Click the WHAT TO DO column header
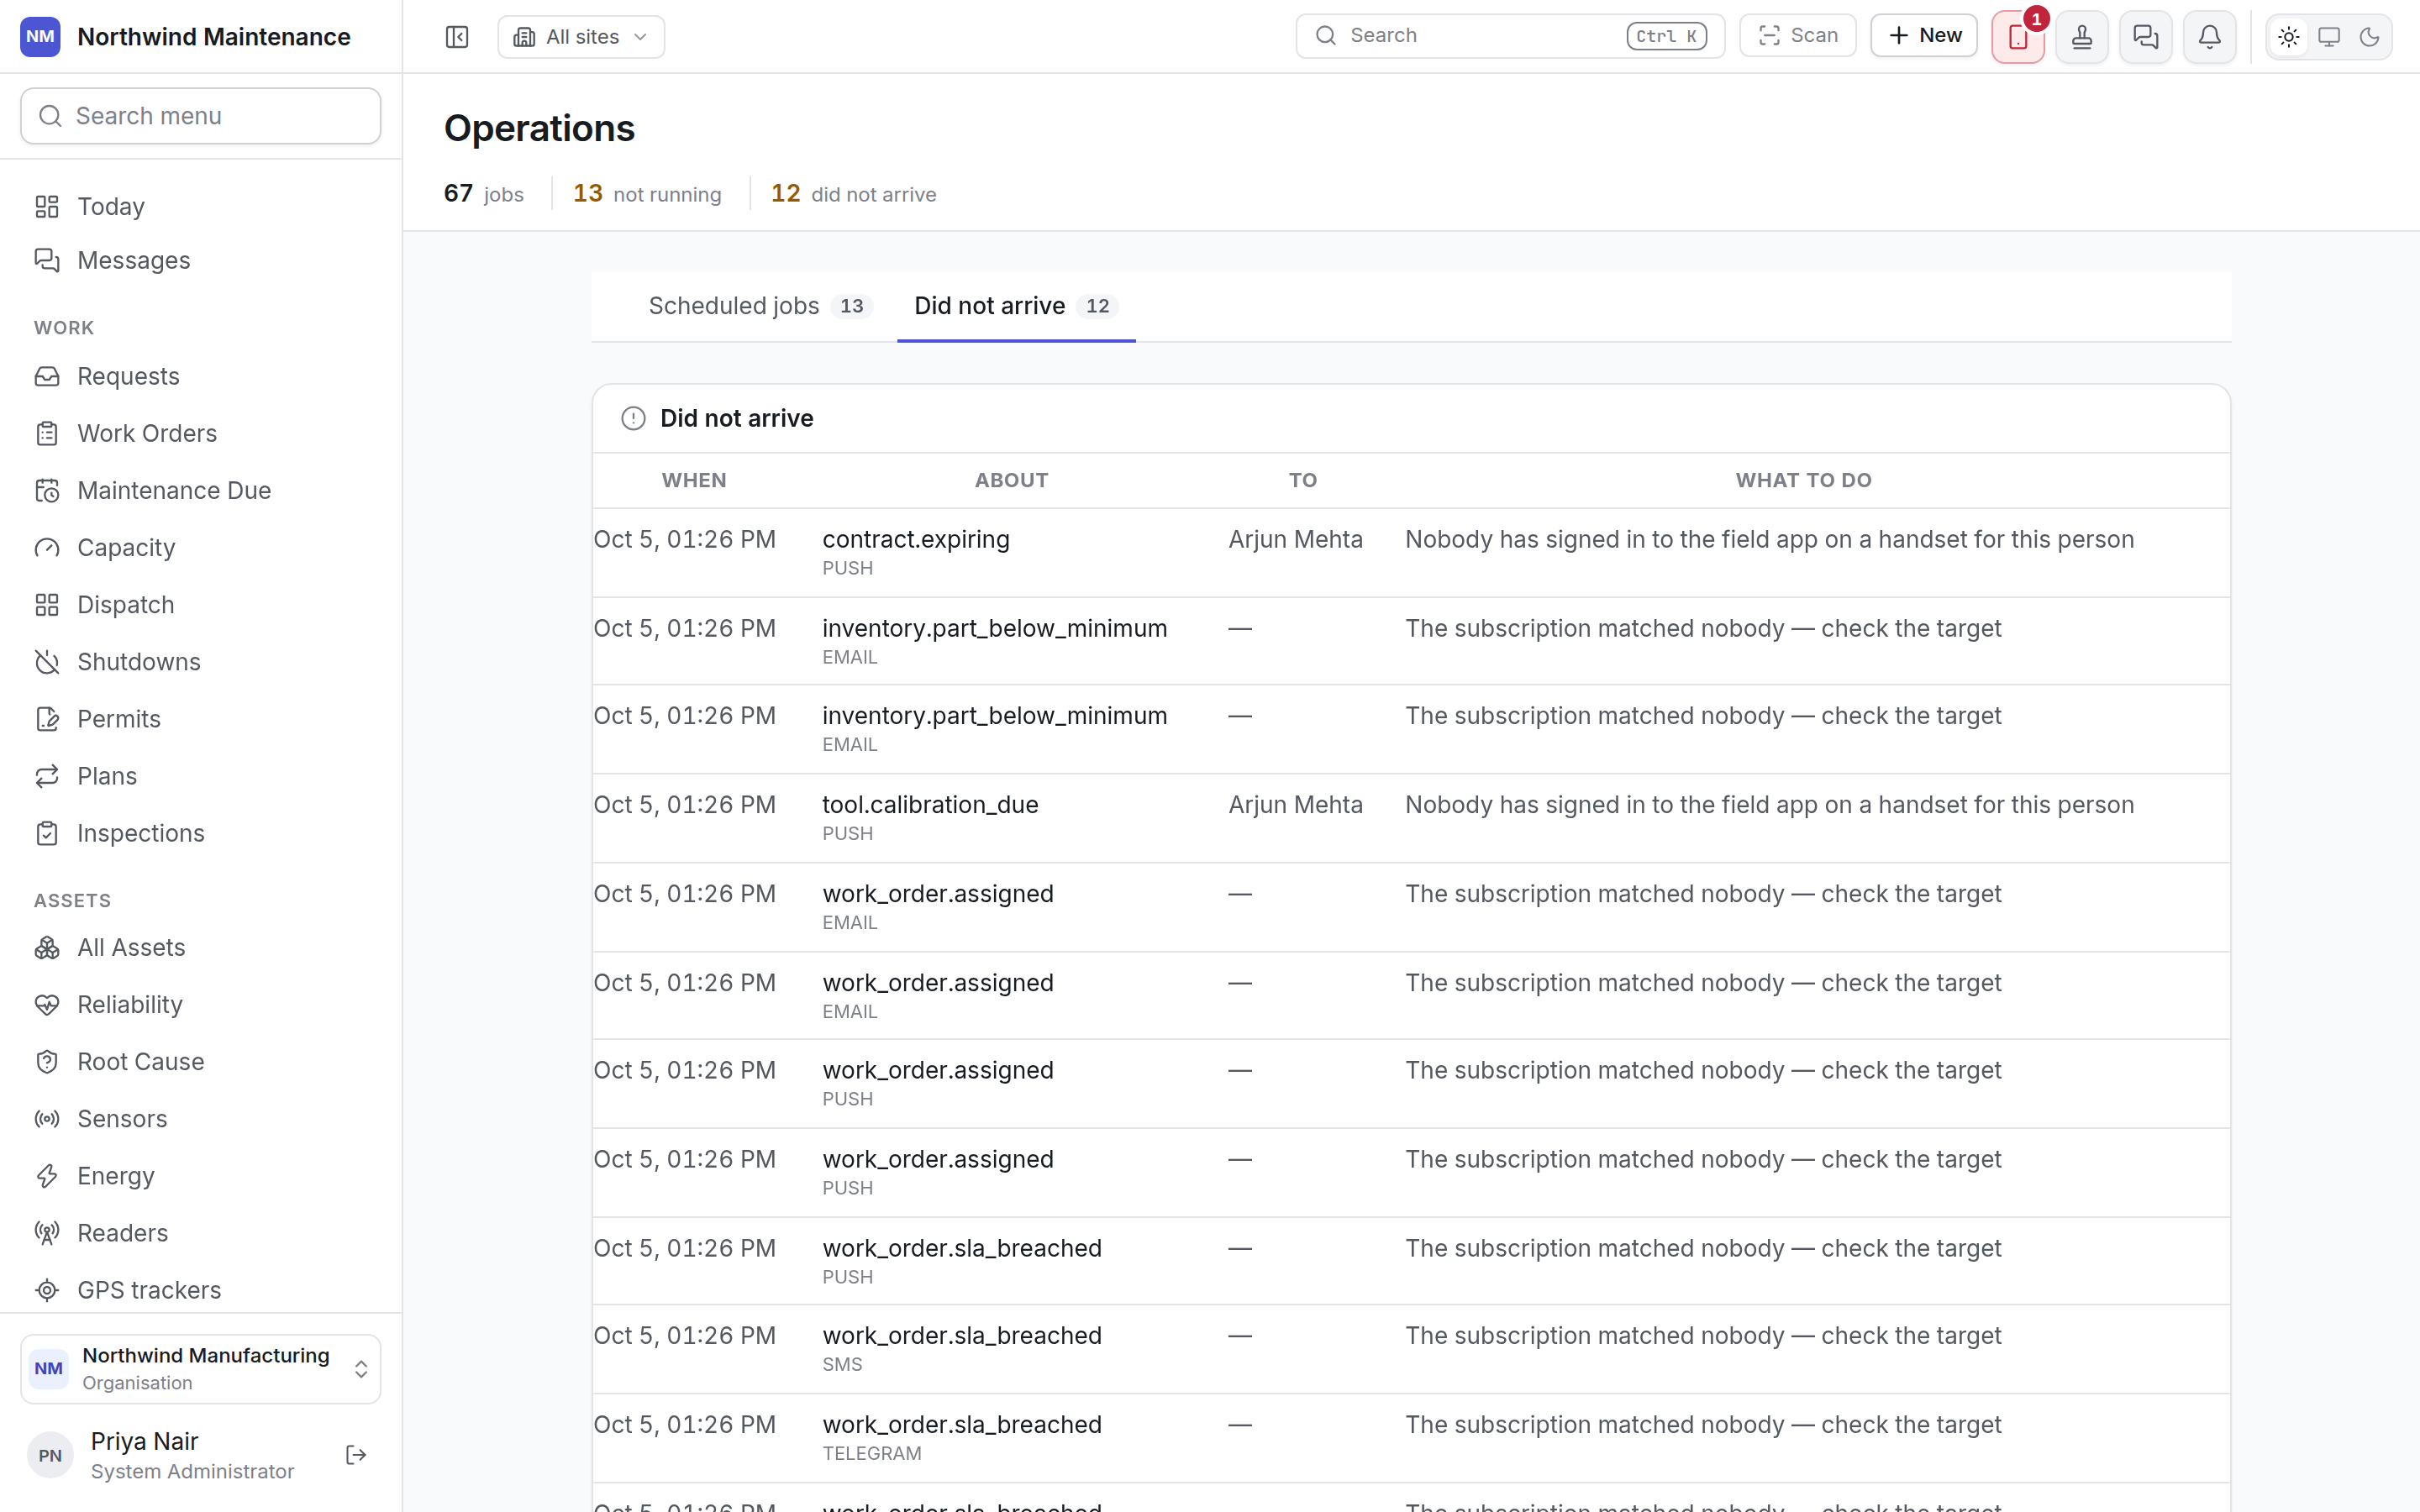Screen dimensions: 2420x1512 (1803, 480)
